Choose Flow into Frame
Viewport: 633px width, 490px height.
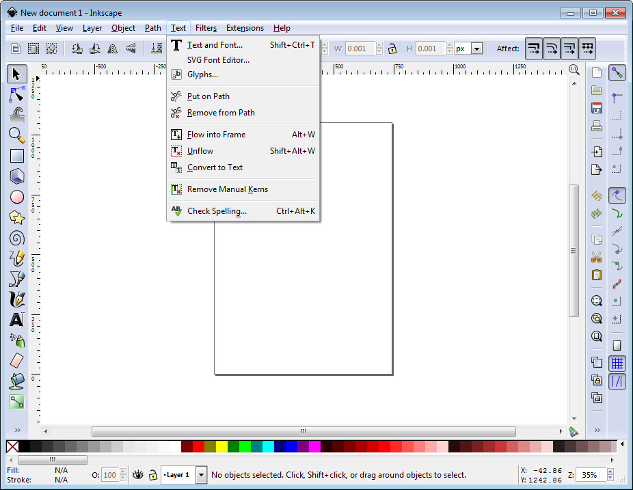point(243,135)
